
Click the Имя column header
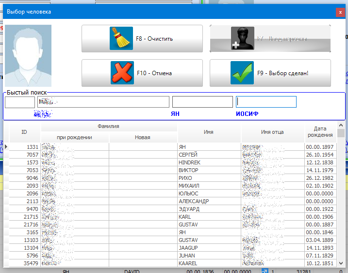[x=209, y=132]
